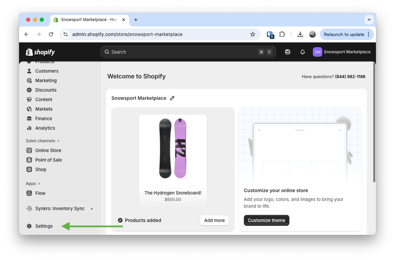Open the Point of Sale channel

point(48,160)
